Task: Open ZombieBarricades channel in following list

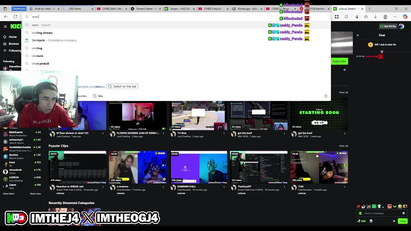Action: 22,149
